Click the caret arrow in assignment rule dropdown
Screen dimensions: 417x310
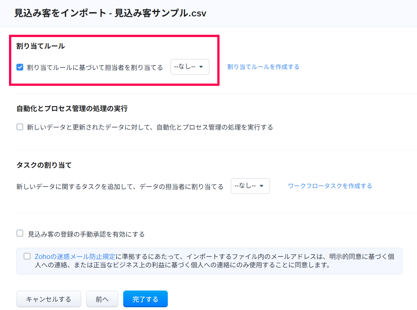(x=201, y=67)
